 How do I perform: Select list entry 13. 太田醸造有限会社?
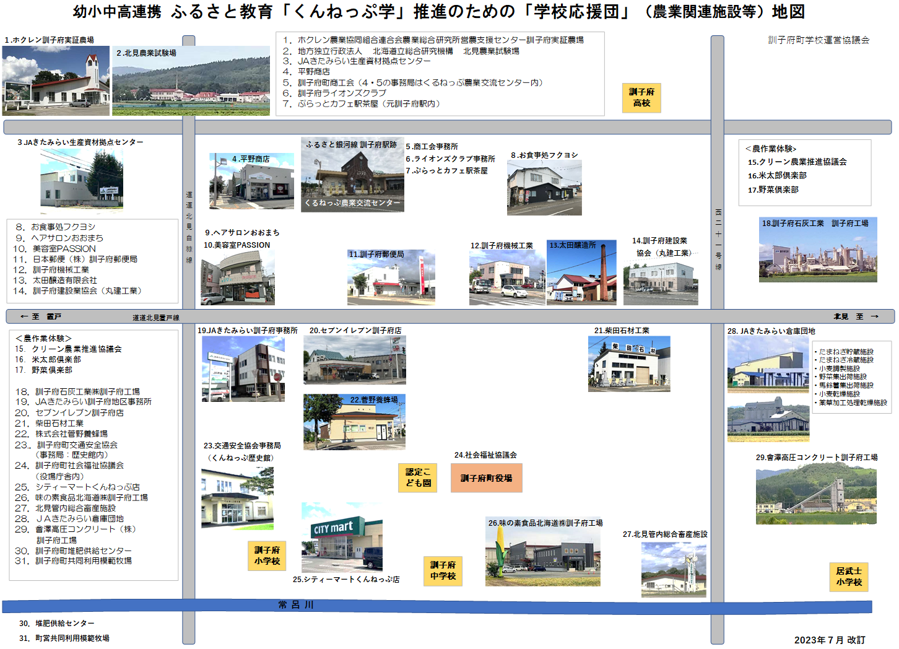(x=55, y=281)
